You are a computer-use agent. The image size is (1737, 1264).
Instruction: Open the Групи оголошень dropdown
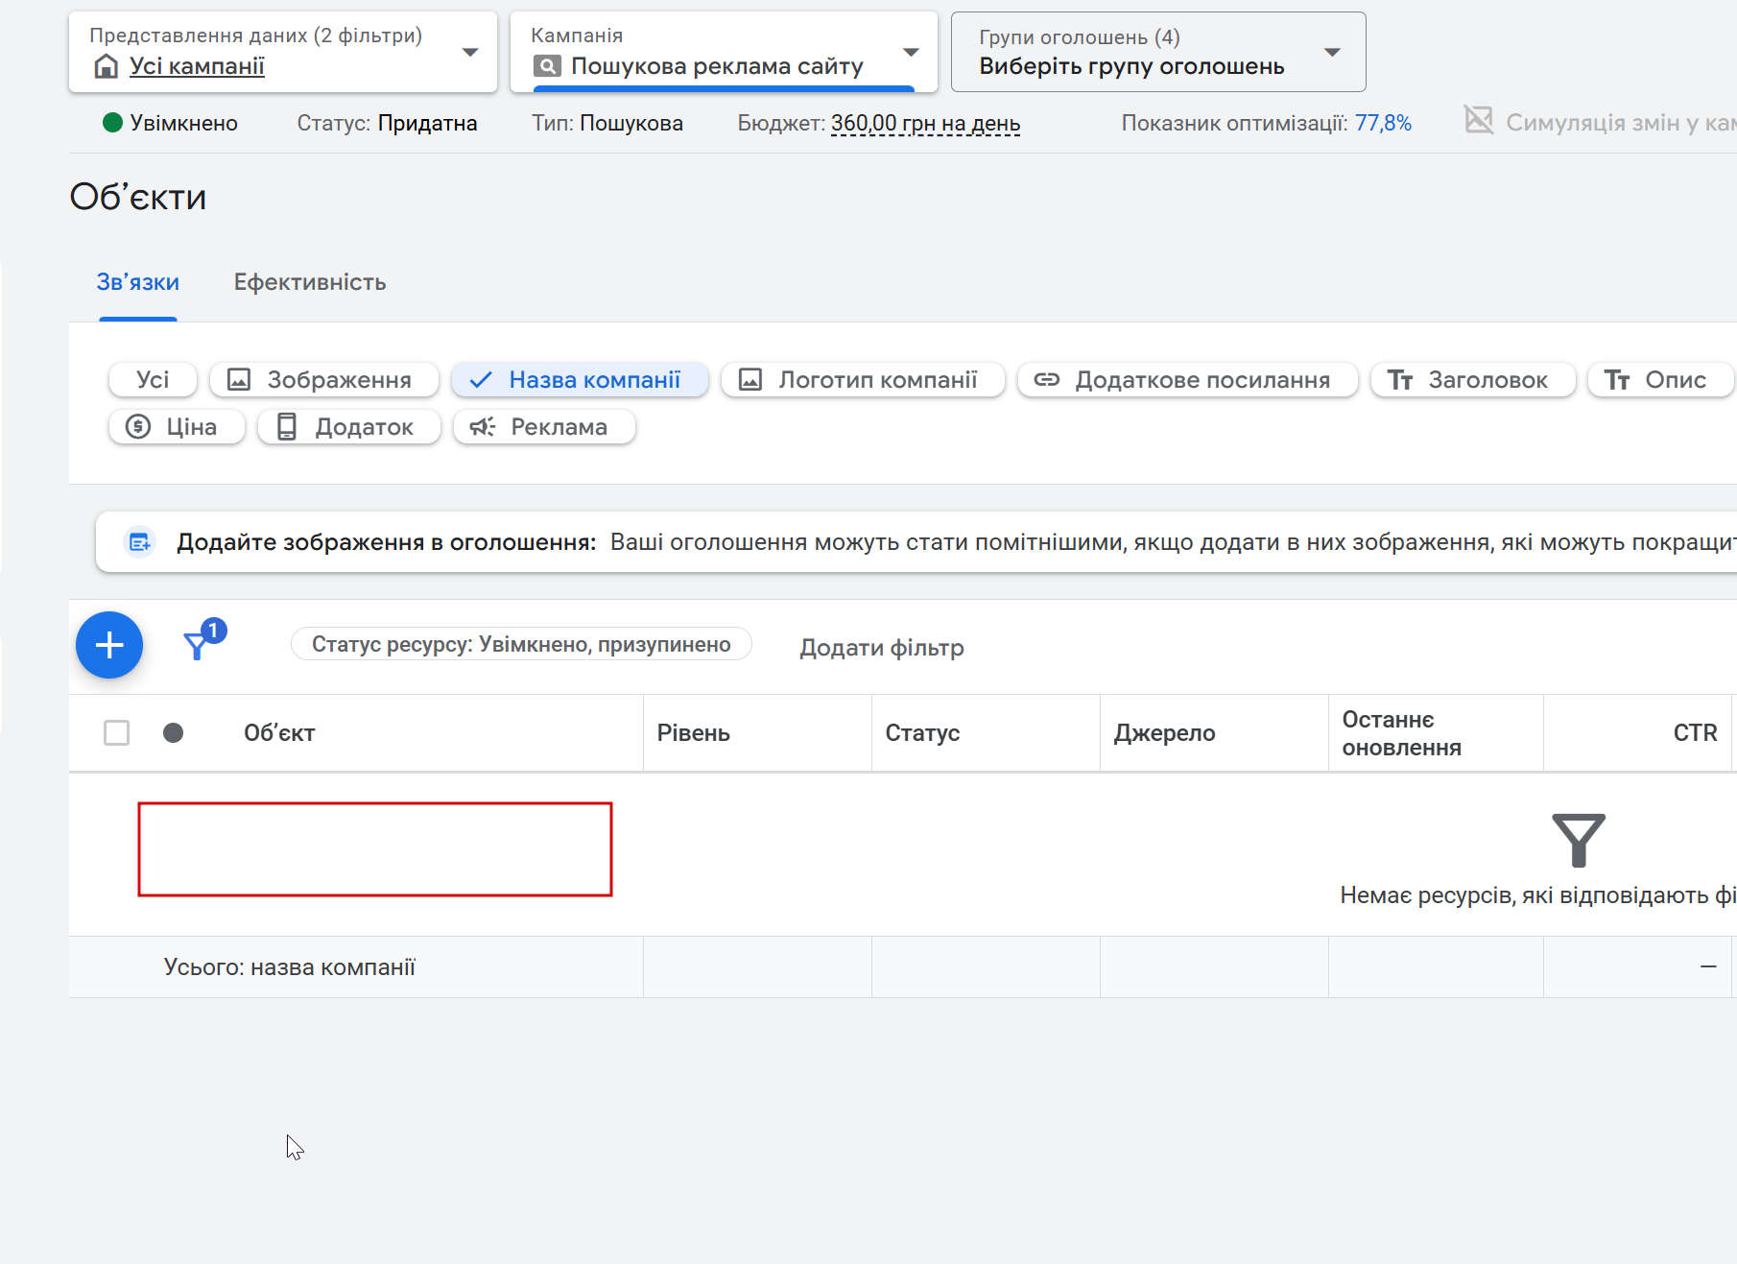point(1158,52)
